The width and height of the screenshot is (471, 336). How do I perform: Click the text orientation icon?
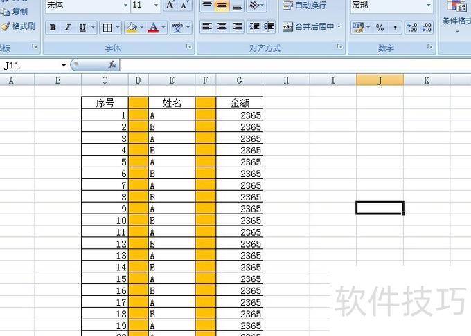[x=254, y=5]
